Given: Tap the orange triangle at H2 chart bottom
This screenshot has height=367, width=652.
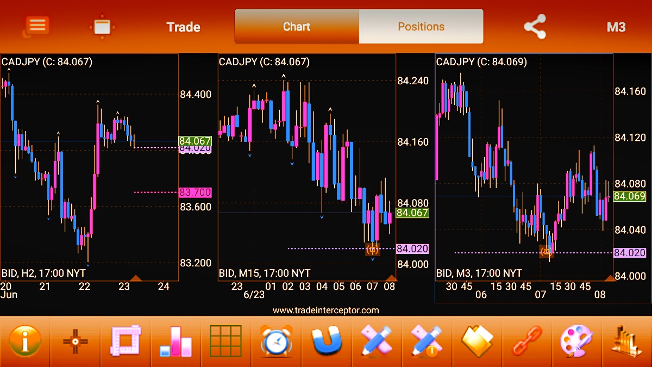Looking at the screenshot, I should [x=136, y=278].
